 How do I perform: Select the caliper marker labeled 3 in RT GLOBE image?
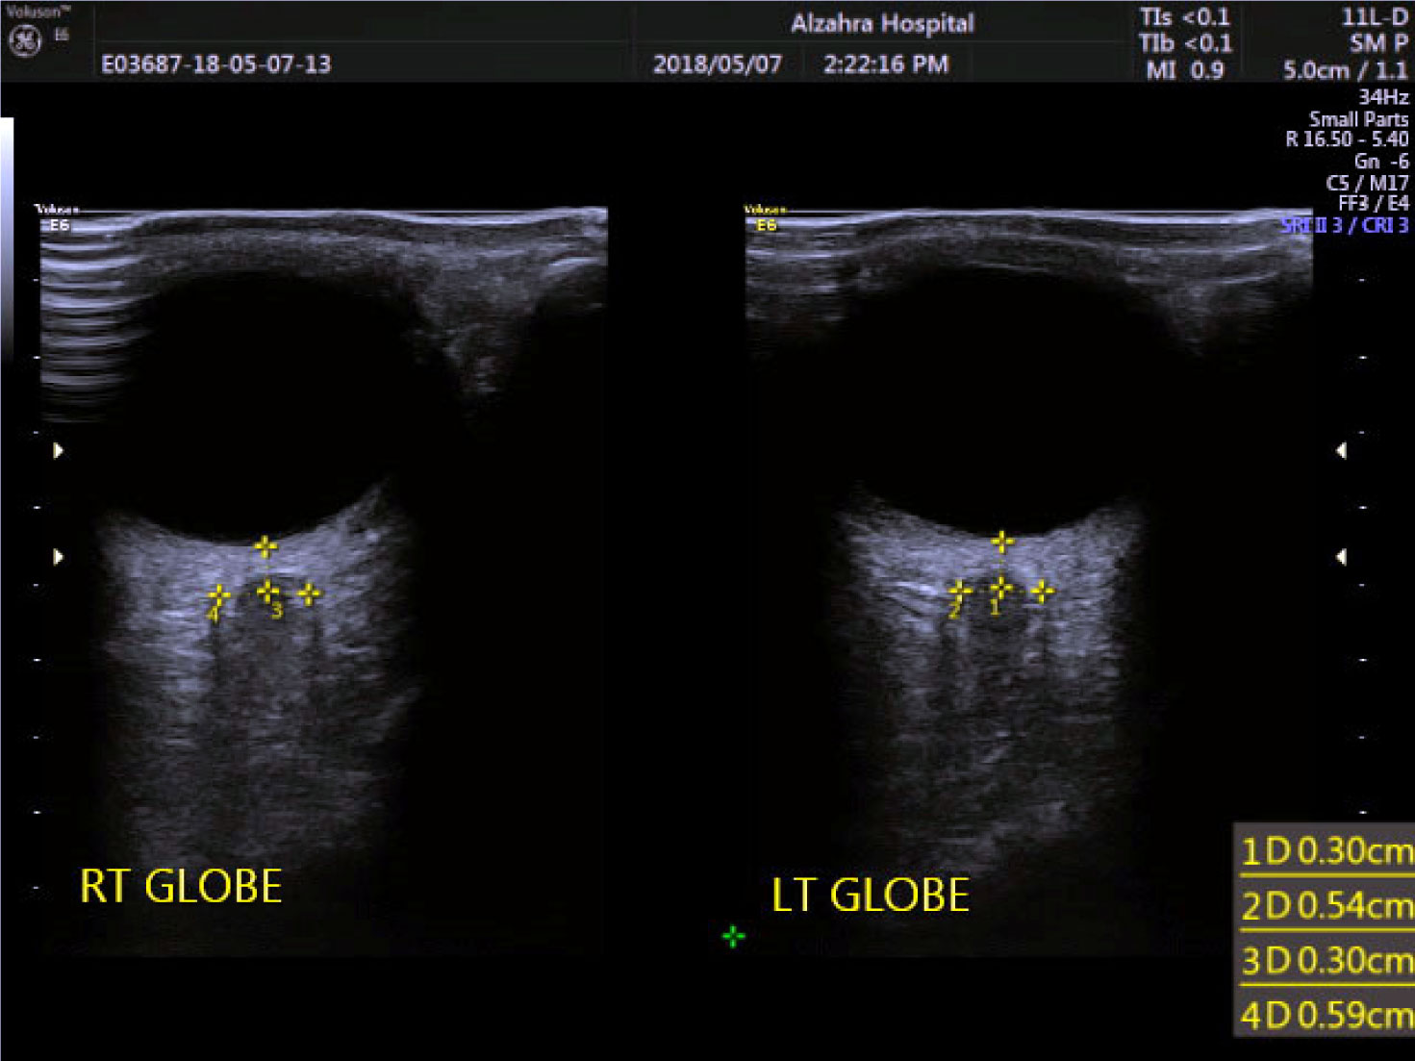(x=267, y=591)
